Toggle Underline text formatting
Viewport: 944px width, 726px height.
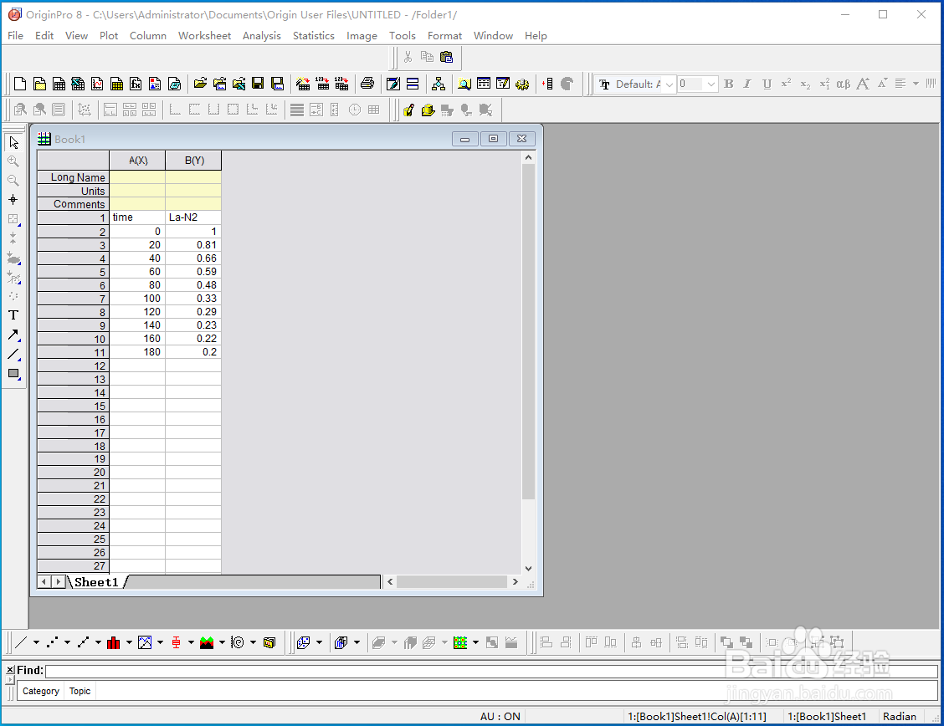pyautogui.click(x=767, y=84)
